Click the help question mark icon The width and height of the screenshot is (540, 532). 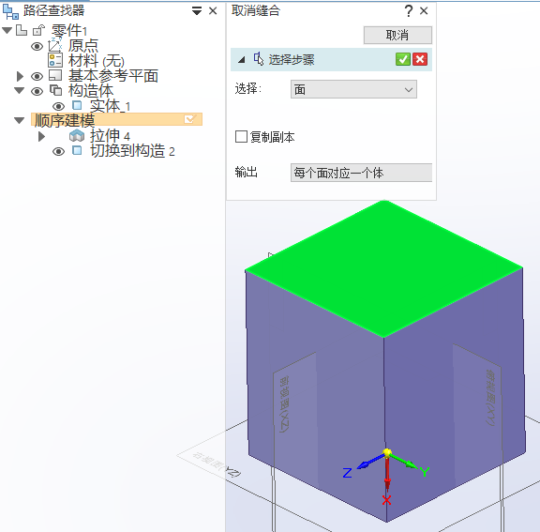pos(408,10)
